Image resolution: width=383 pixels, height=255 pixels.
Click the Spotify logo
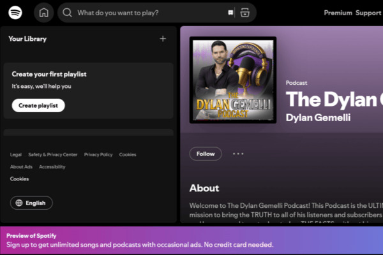point(15,13)
